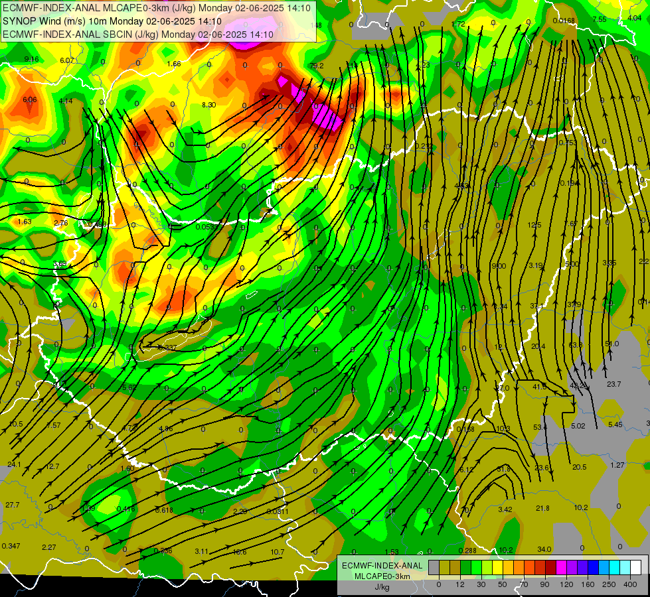The height and width of the screenshot is (597, 650).
Task: Select the 34.0 value
Action: (544, 549)
